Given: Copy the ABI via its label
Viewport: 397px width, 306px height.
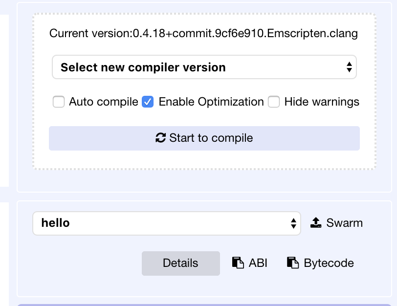Looking at the screenshot, I should coord(258,263).
